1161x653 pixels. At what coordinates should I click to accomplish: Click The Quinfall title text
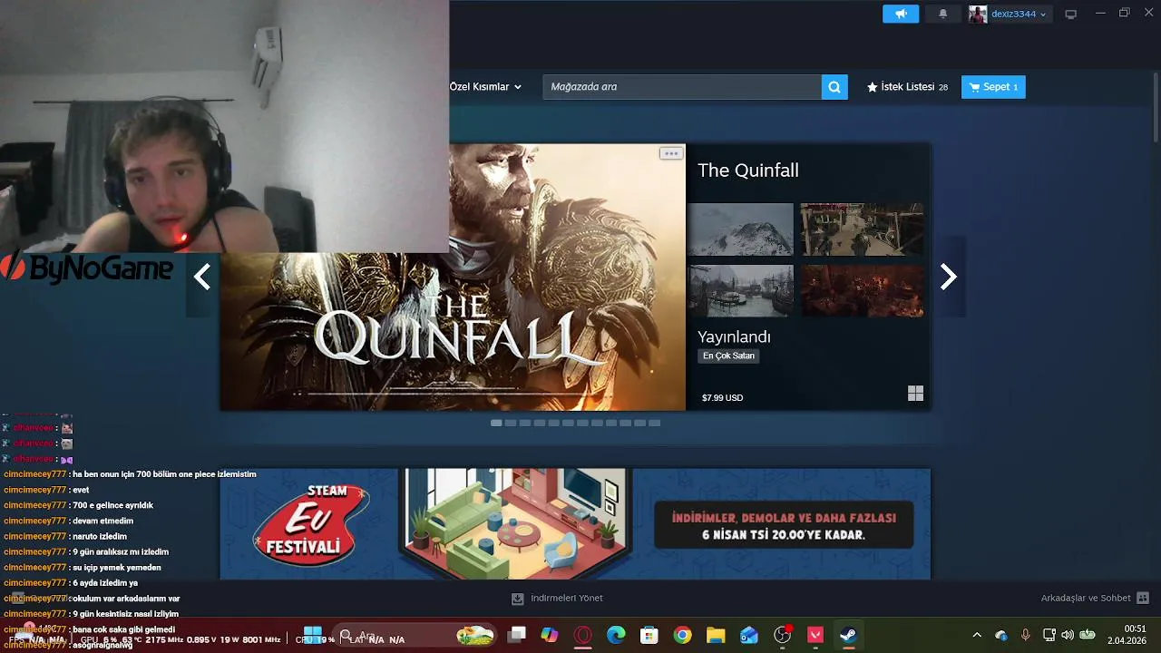coord(748,171)
